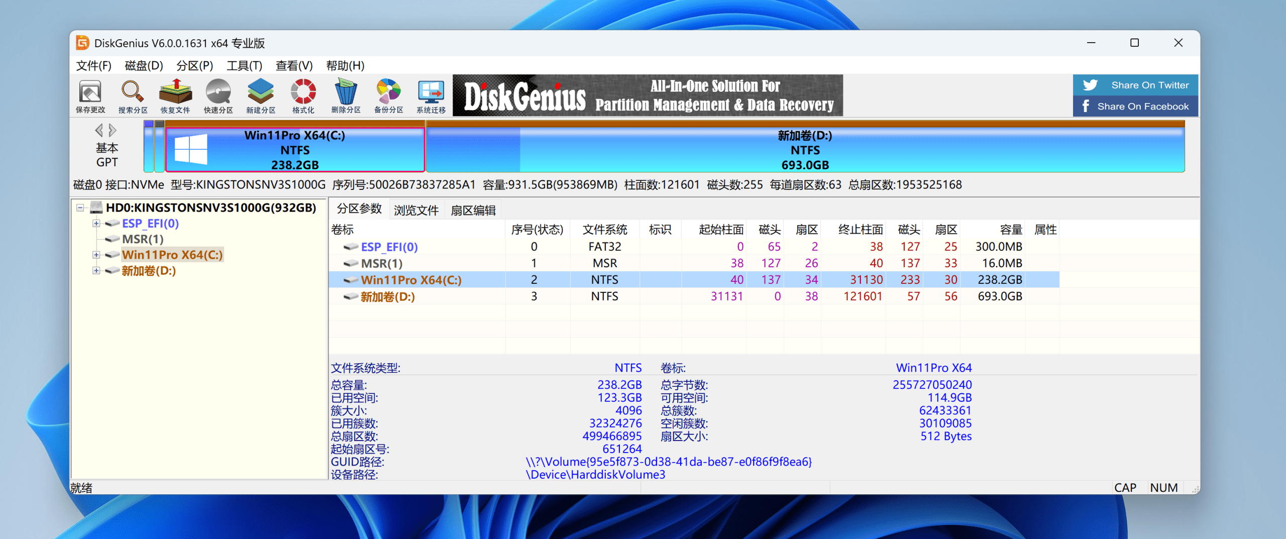
Task: Select the small MSR partition block in disk map
Action: (x=159, y=147)
